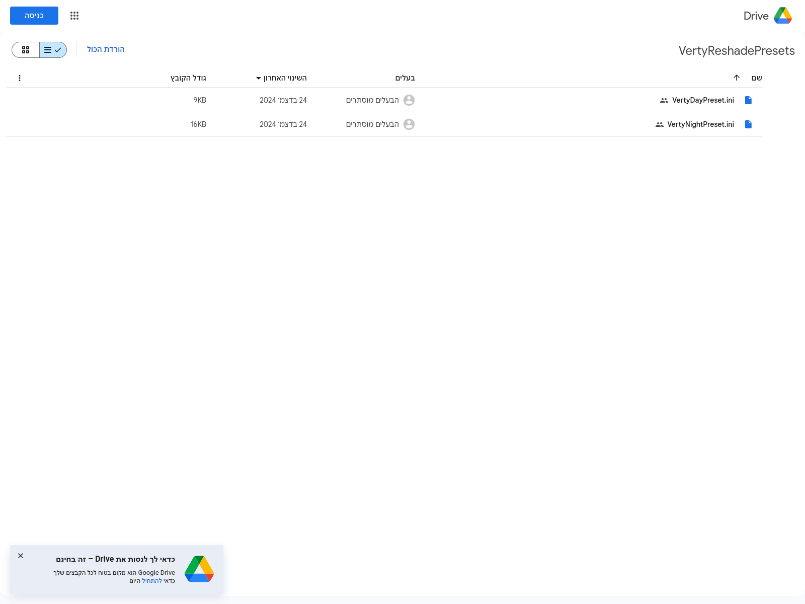Click the owner avatar in VertyDayPreset.ini row
This screenshot has width=805, height=604.
pos(409,100)
